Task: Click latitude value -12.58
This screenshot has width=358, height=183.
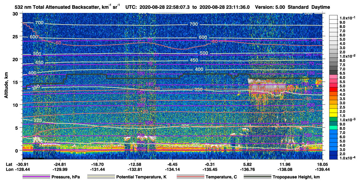Action: [135, 164]
